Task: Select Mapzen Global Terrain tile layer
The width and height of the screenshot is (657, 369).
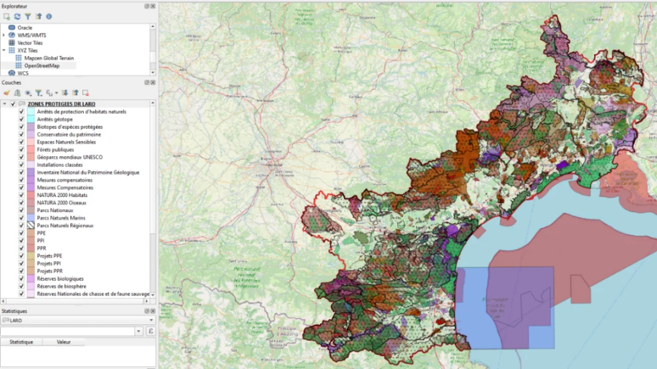Action: click(49, 58)
